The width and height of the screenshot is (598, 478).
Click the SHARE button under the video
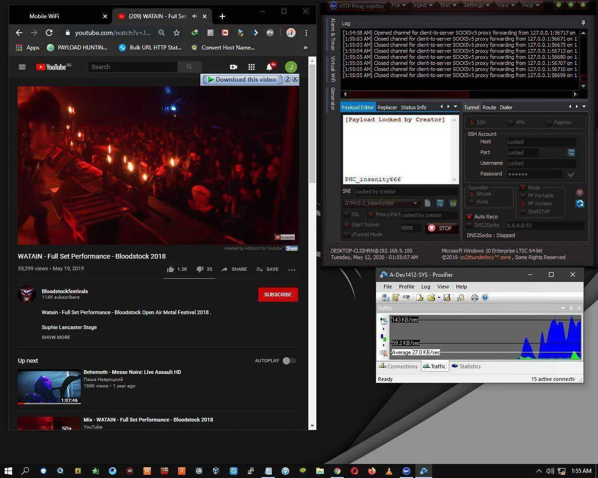[x=234, y=269]
